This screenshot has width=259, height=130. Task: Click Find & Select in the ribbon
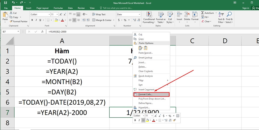pos(229,18)
